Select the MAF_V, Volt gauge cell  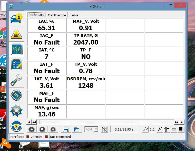86,25
